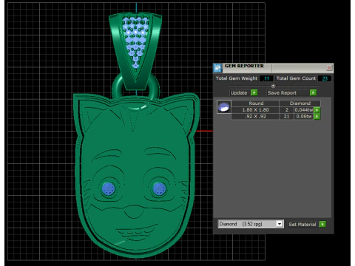This screenshot has width=355, height=266.
Task: Click green arrow on 0.06tw row
Action: pos(317,117)
